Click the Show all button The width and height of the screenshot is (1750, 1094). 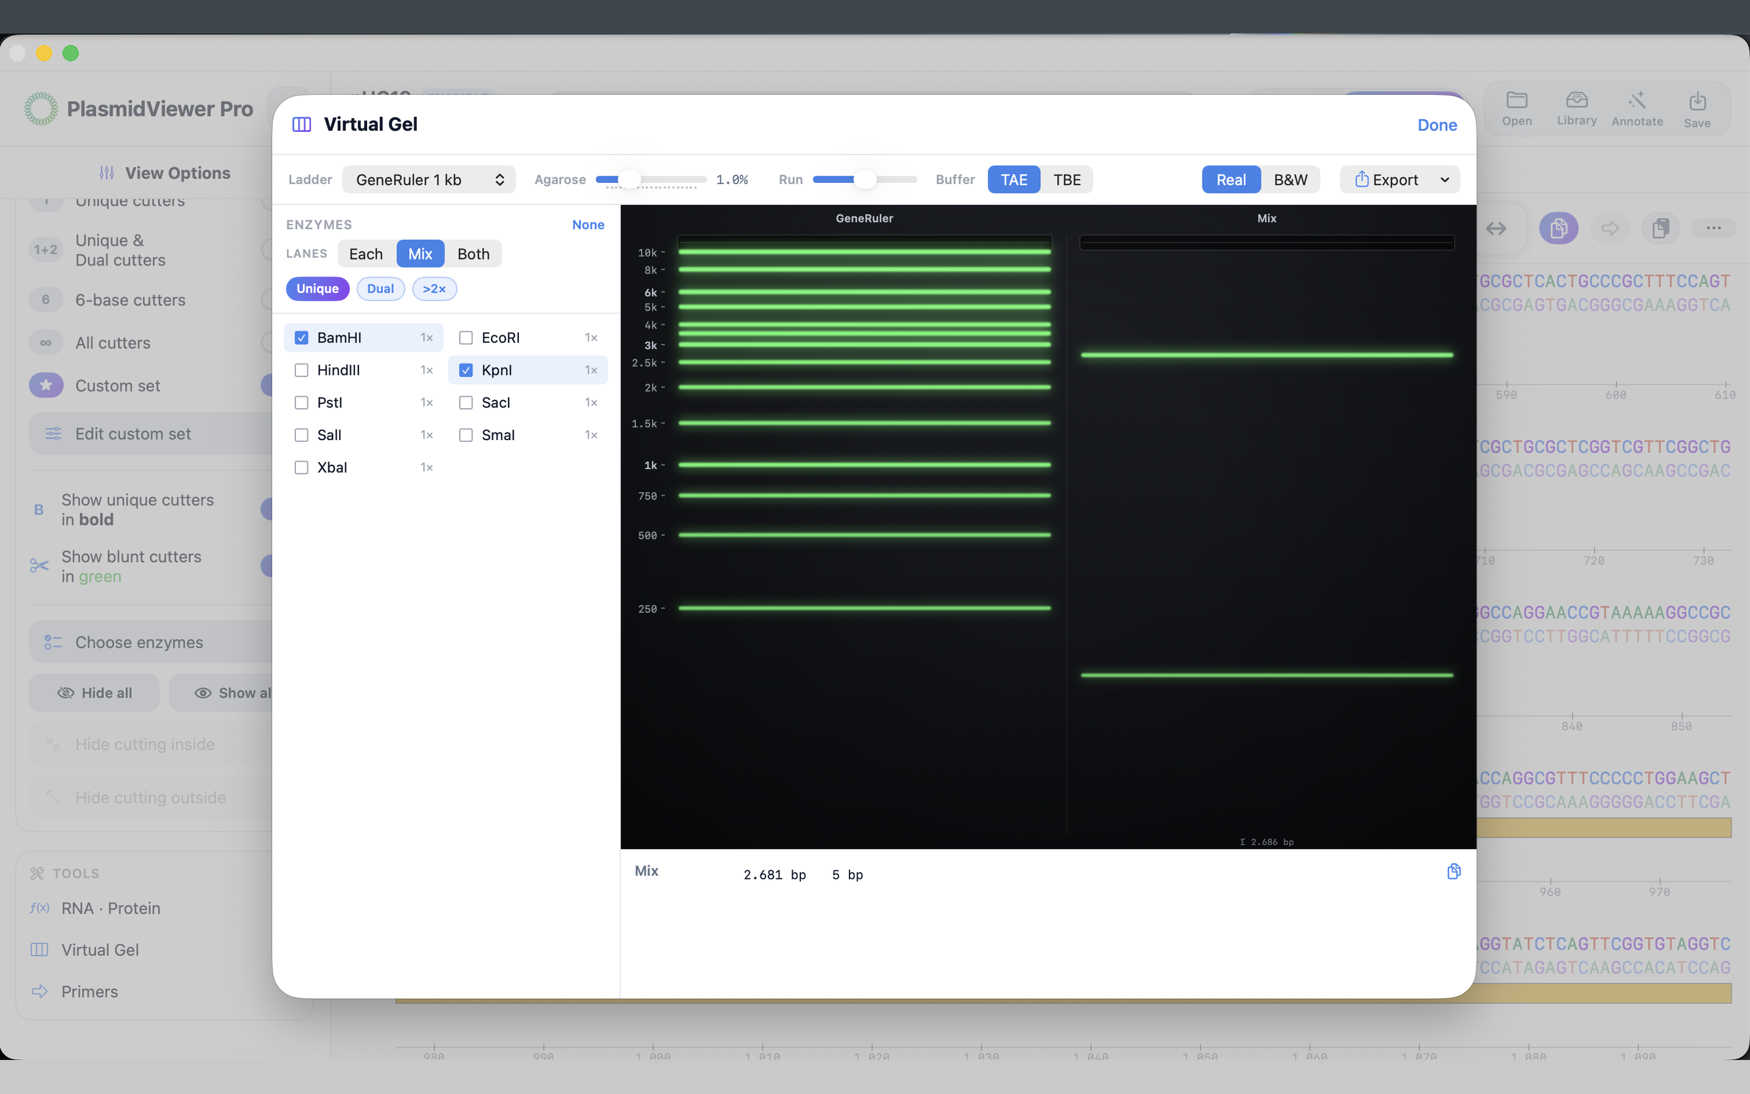click(221, 693)
